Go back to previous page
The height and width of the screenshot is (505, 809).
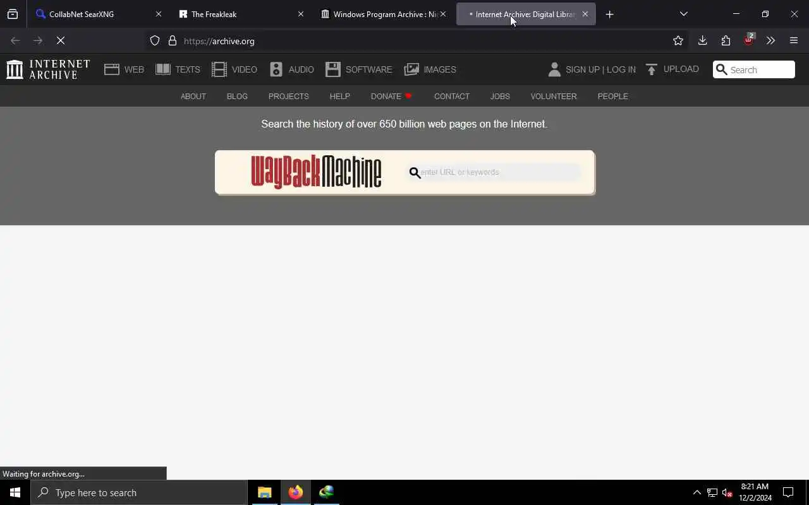pyautogui.click(x=15, y=40)
